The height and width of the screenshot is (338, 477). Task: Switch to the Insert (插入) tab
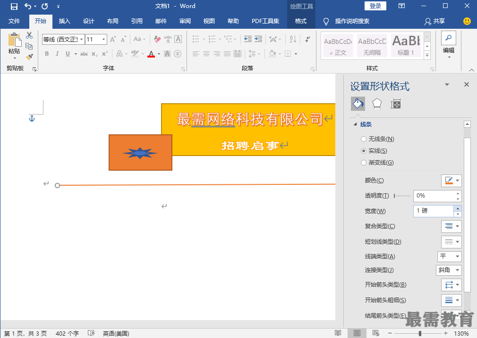pyautogui.click(x=65, y=21)
